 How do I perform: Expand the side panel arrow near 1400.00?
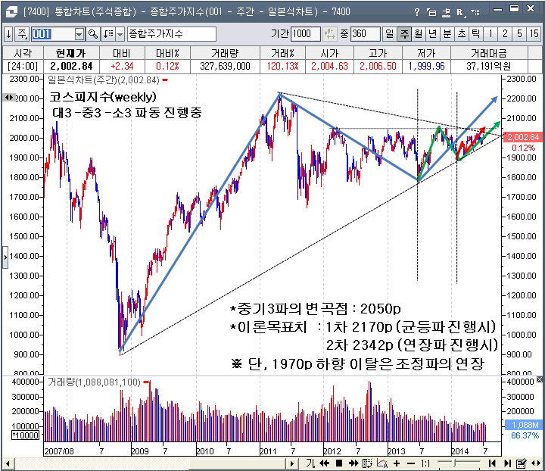(x=5, y=257)
